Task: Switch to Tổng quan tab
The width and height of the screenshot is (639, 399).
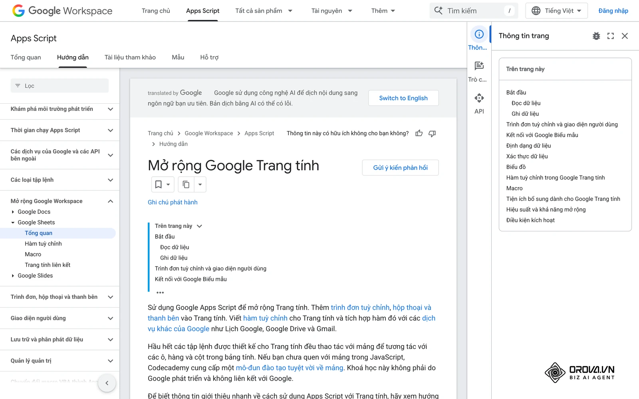Action: point(26,57)
